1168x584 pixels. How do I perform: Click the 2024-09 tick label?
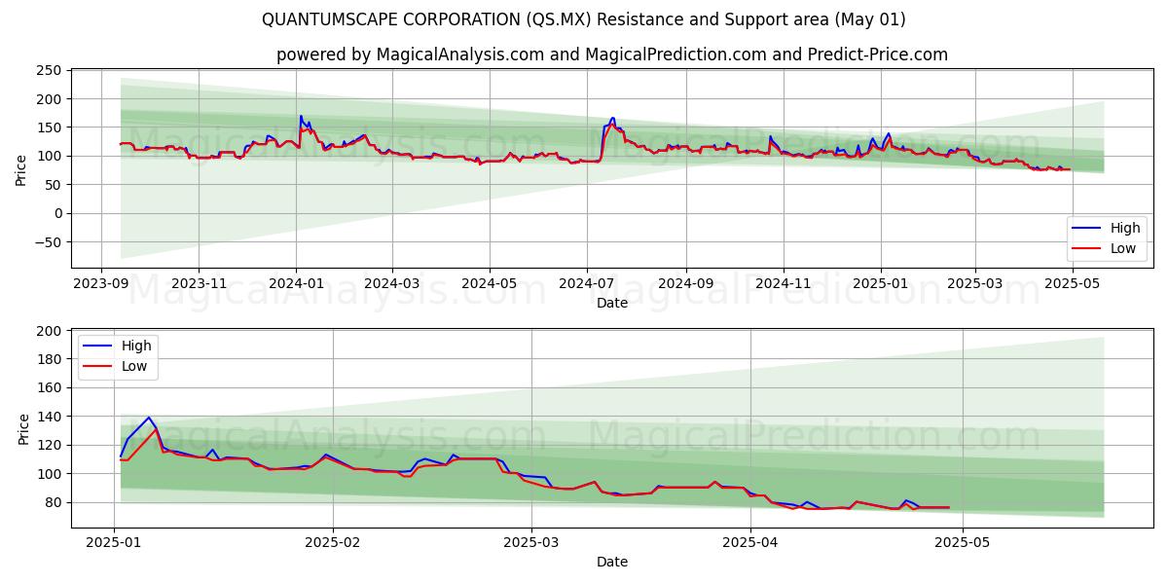686,282
